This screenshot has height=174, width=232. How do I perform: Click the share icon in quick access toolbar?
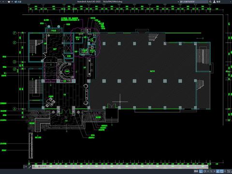tap(15, 2)
